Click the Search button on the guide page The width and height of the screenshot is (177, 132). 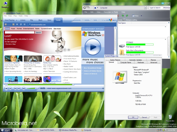click(38, 32)
